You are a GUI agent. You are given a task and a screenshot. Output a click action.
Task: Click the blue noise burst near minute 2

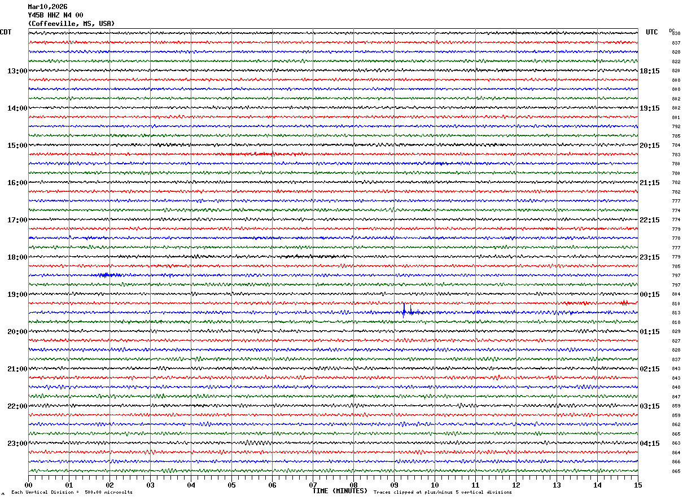(105, 275)
